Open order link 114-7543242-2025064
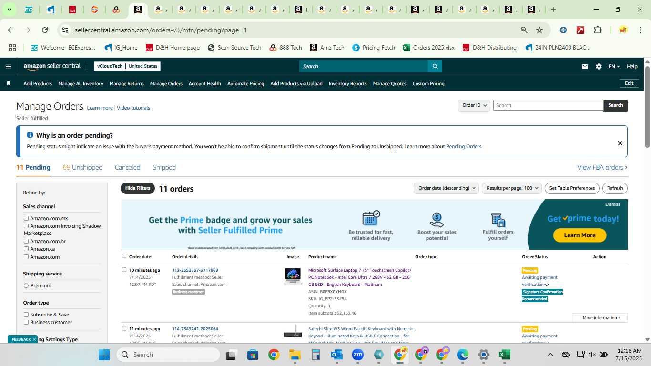 click(195, 329)
